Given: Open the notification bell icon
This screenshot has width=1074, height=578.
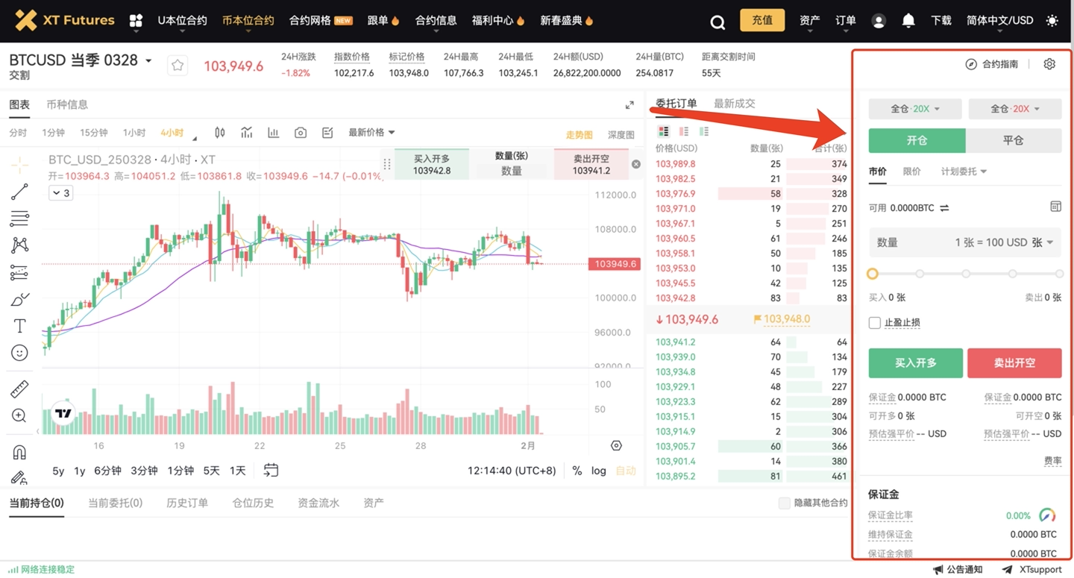Looking at the screenshot, I should [908, 21].
